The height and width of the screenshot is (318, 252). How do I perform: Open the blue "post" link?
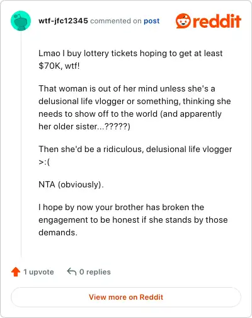tap(152, 21)
